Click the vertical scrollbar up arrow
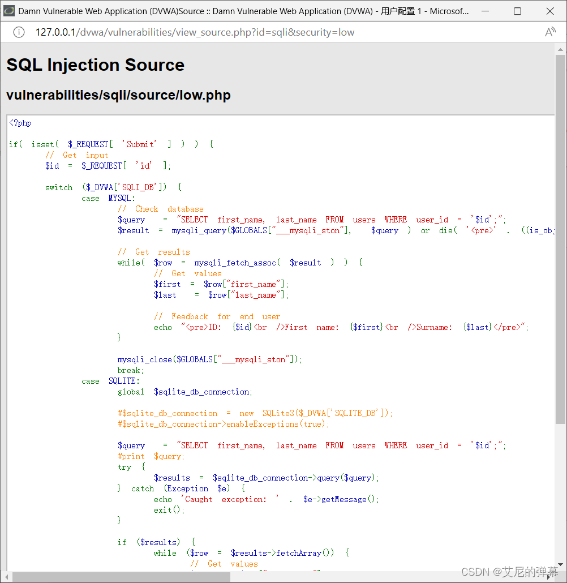Screen dimensions: 567x583 (x=560, y=49)
